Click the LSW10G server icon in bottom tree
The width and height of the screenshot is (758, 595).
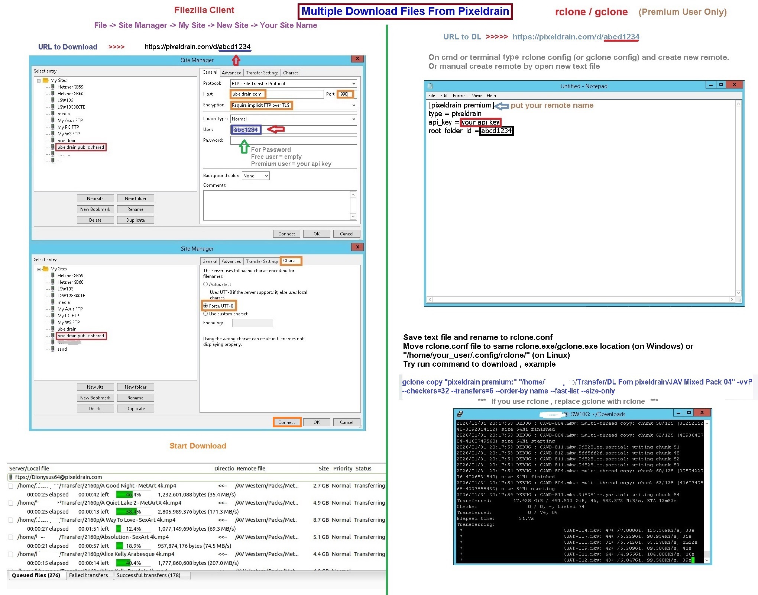53,289
